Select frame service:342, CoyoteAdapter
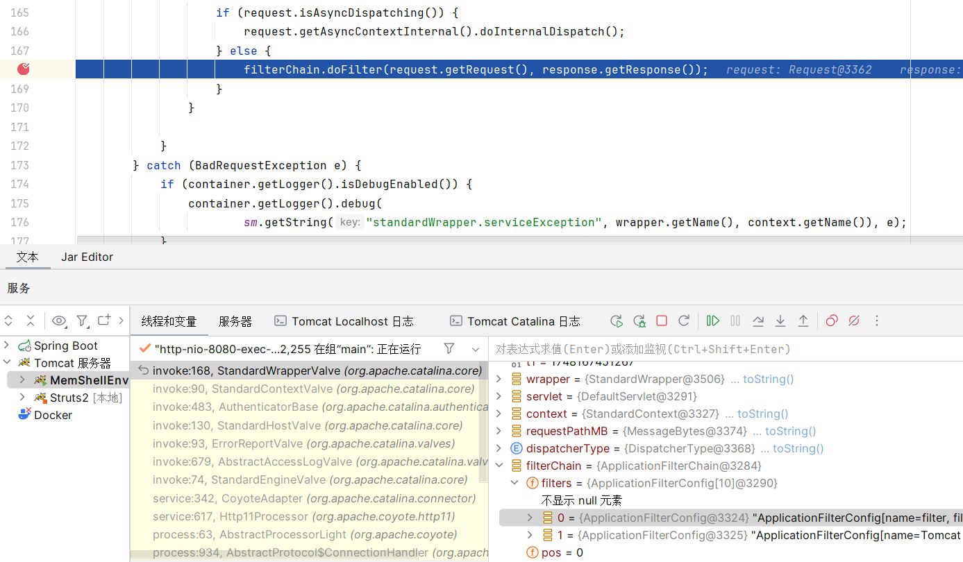 point(309,498)
